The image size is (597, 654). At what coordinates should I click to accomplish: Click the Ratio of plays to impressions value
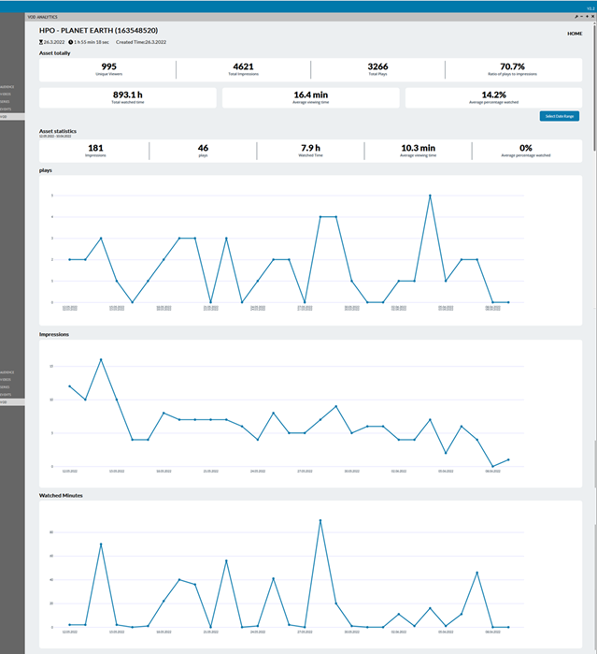click(512, 66)
